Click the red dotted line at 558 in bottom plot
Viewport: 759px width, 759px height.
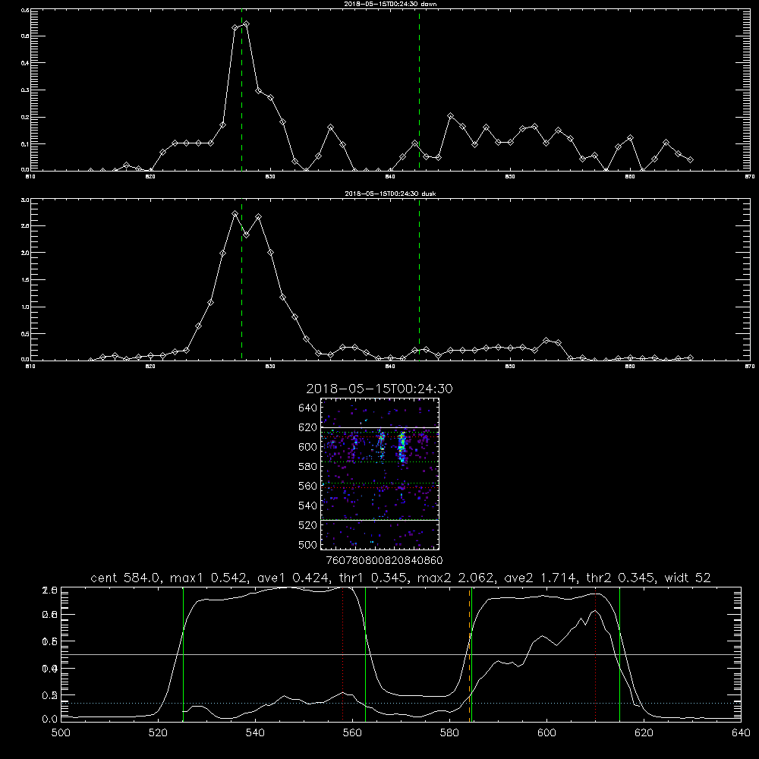(343, 654)
